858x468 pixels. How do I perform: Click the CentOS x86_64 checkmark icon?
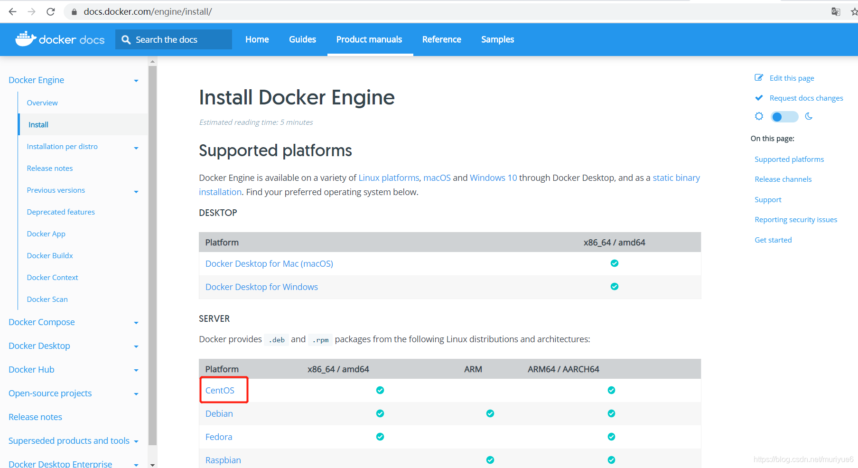point(380,390)
